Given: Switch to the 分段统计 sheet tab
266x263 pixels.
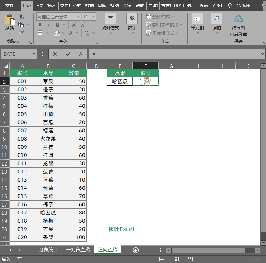Looking at the screenshot, I should [48, 250].
